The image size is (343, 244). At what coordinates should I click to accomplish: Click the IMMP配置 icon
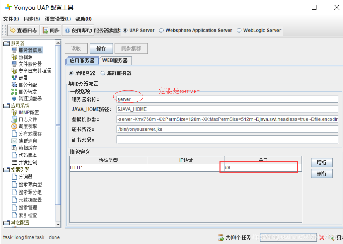(x=14, y=113)
